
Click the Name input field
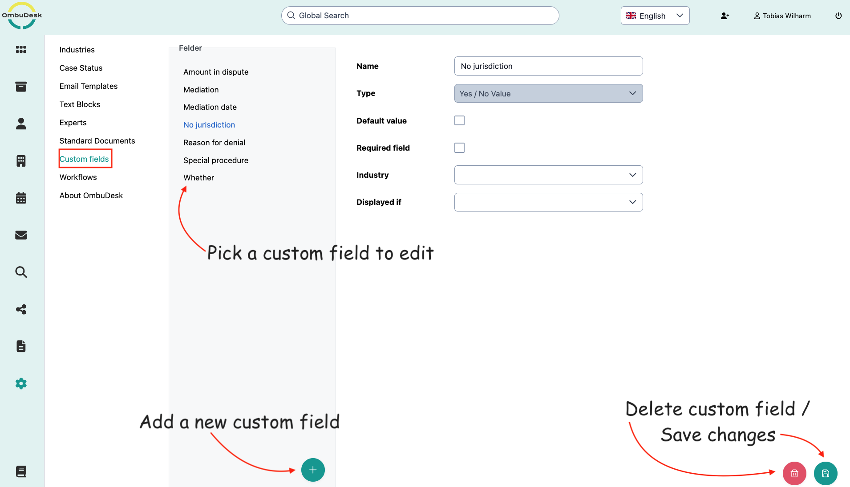coord(548,66)
